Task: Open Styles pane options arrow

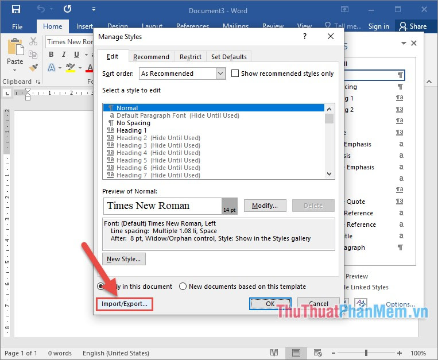Action: tap(404, 43)
